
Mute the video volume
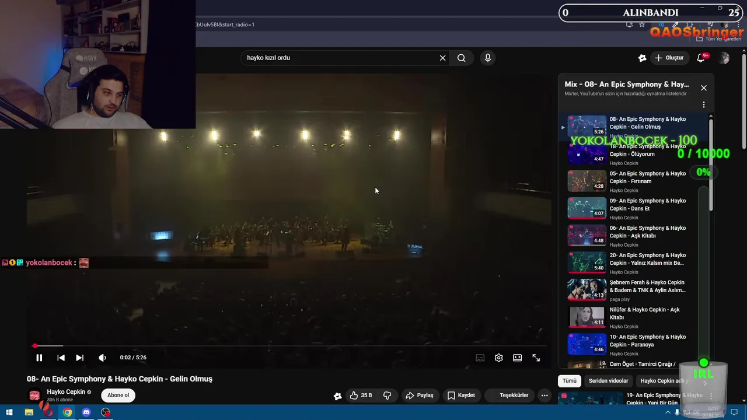(x=102, y=358)
